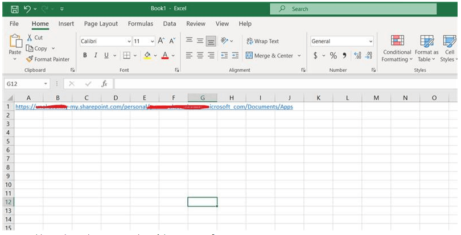Viewport: 461px width, 235px height.
Task: Toggle underline formatting
Action: click(106, 55)
